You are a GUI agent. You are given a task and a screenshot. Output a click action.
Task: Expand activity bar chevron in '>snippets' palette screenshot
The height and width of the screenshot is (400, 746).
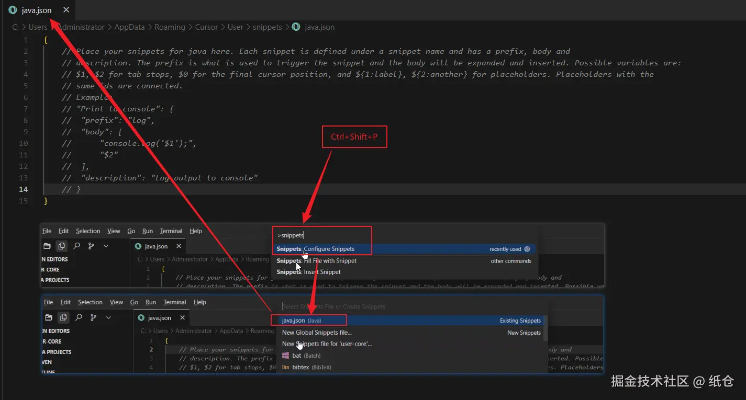pos(106,246)
